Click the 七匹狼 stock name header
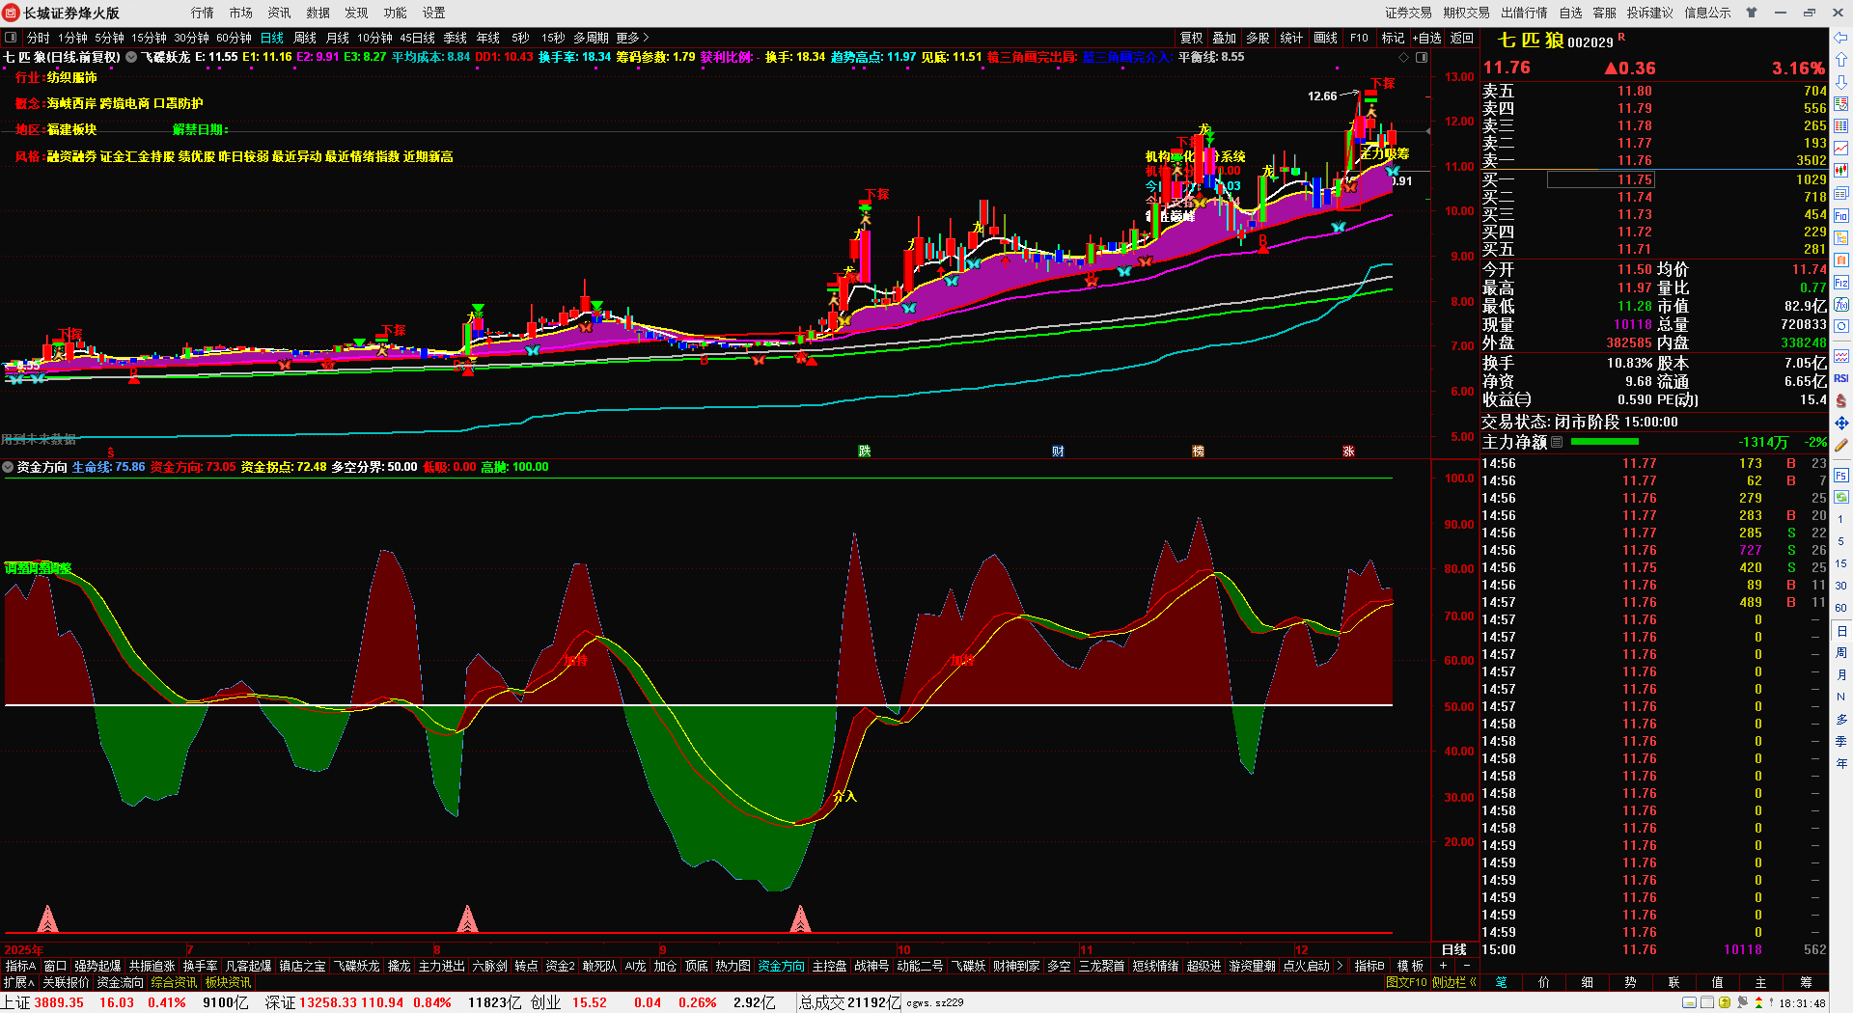The width and height of the screenshot is (1853, 1013). pyautogui.click(x=1530, y=41)
